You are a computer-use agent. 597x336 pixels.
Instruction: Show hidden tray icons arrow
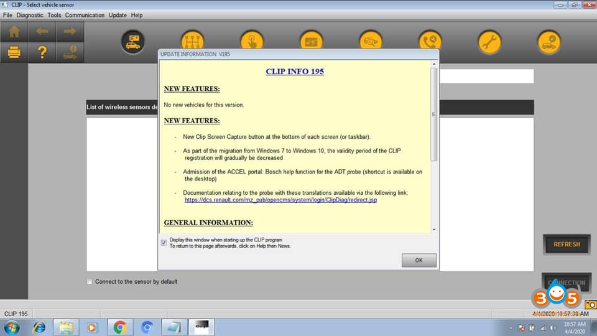511,328
